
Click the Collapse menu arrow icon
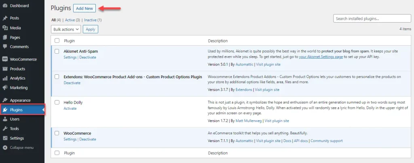tap(5, 148)
